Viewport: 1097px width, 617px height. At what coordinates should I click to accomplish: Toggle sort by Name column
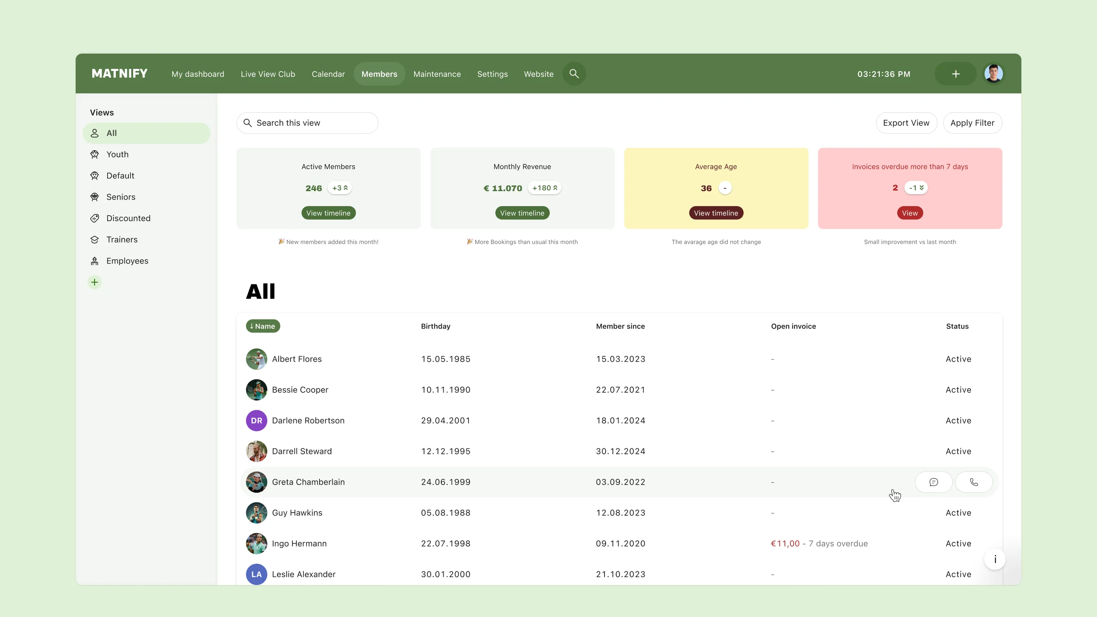pyautogui.click(x=263, y=326)
